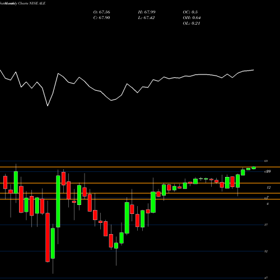Click the '4' label on the right axis
The image size is (280, 280).
pos(268,204)
